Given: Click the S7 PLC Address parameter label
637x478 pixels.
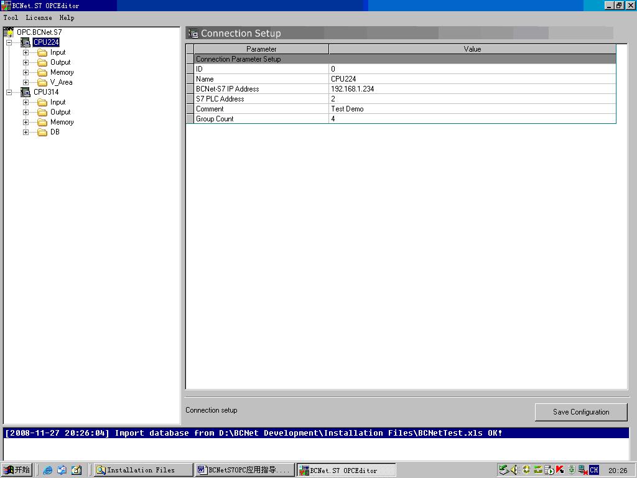Looking at the screenshot, I should (220, 99).
